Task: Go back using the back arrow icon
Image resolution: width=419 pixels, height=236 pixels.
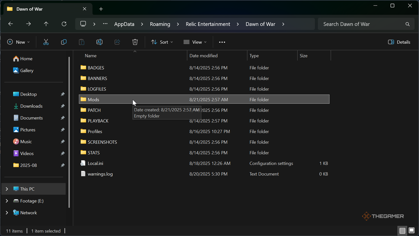Action: click(x=10, y=24)
